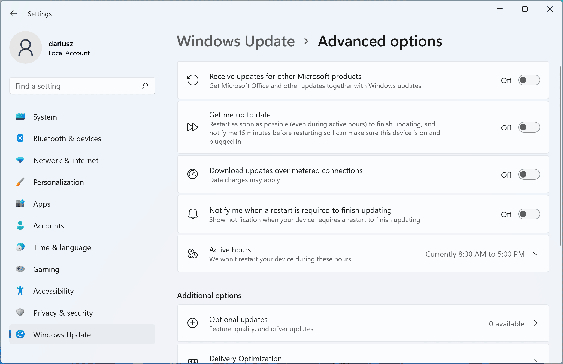Click the Personalization paintbrush icon
Image resolution: width=563 pixels, height=364 pixels.
[20, 182]
